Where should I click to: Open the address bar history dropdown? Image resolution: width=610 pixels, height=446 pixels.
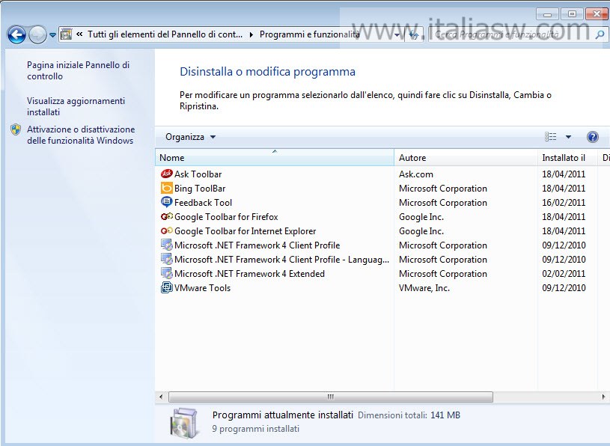click(397, 35)
